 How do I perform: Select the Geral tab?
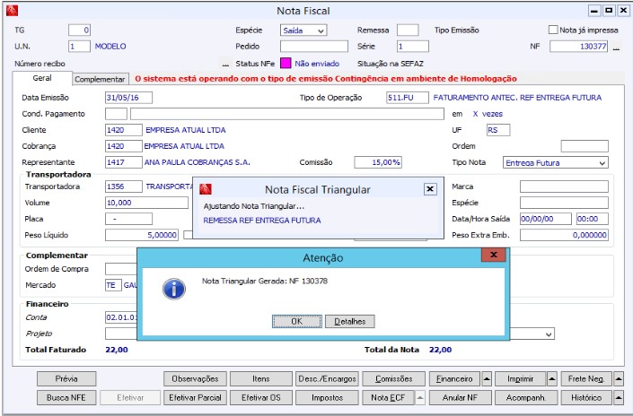click(x=42, y=78)
